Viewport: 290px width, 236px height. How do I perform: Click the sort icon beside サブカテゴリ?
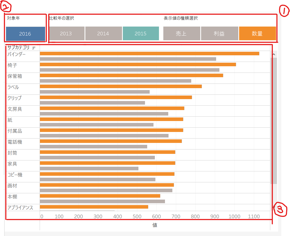[x=34, y=48]
